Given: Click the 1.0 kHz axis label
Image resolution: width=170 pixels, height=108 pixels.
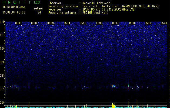Looking at the screenshot, I should [x=2, y=49].
